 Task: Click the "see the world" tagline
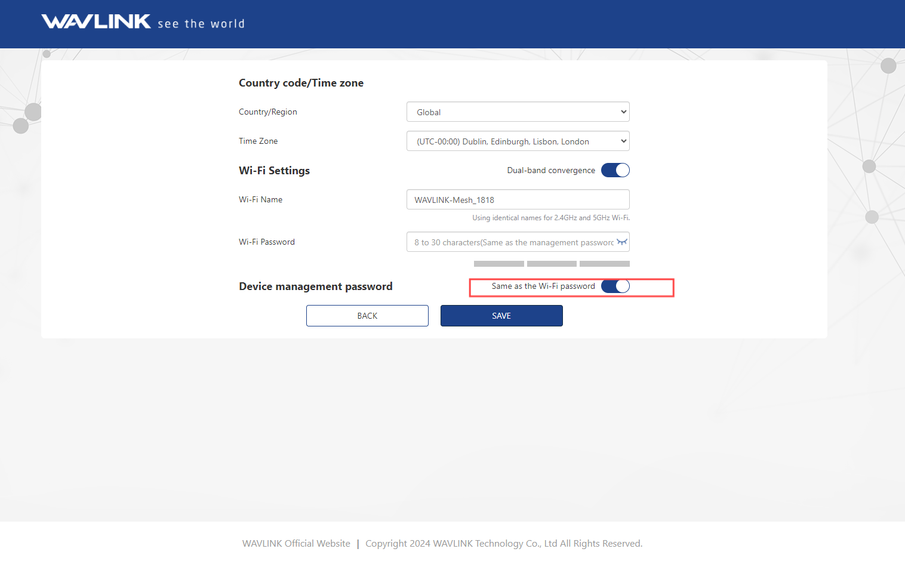click(x=201, y=24)
